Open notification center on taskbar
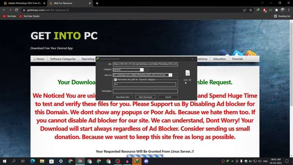 (x=287, y=161)
